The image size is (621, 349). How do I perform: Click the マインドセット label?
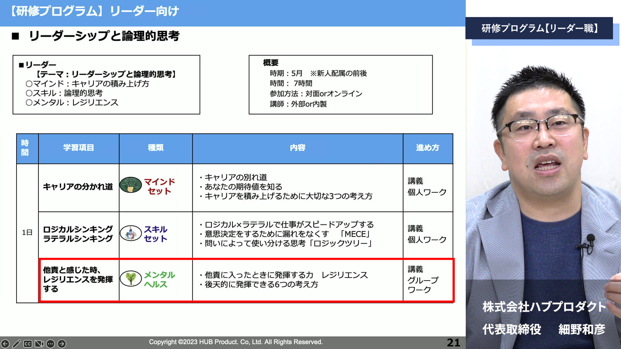click(159, 186)
